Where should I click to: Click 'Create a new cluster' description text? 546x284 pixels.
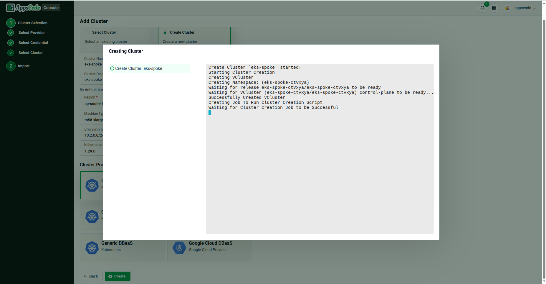pyautogui.click(x=180, y=42)
